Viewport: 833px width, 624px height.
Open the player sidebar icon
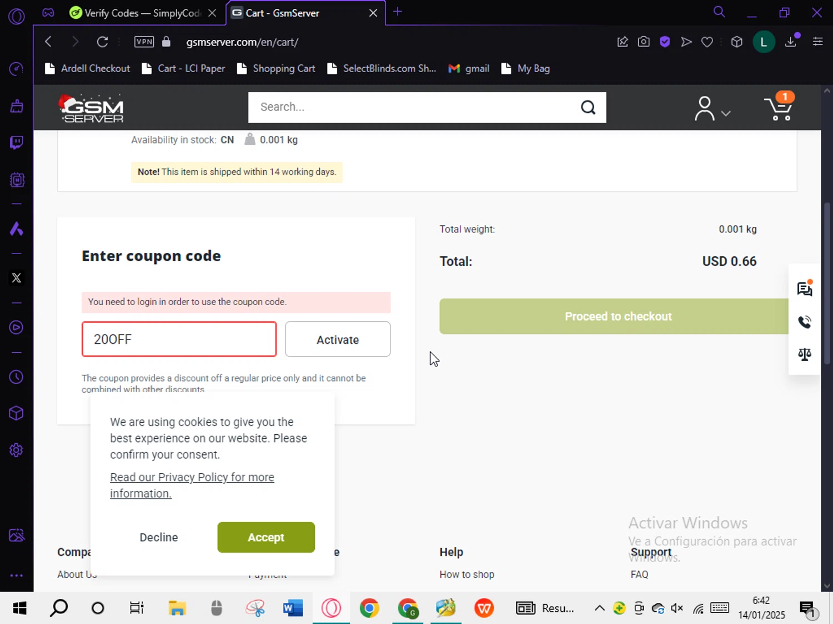pyautogui.click(x=17, y=327)
